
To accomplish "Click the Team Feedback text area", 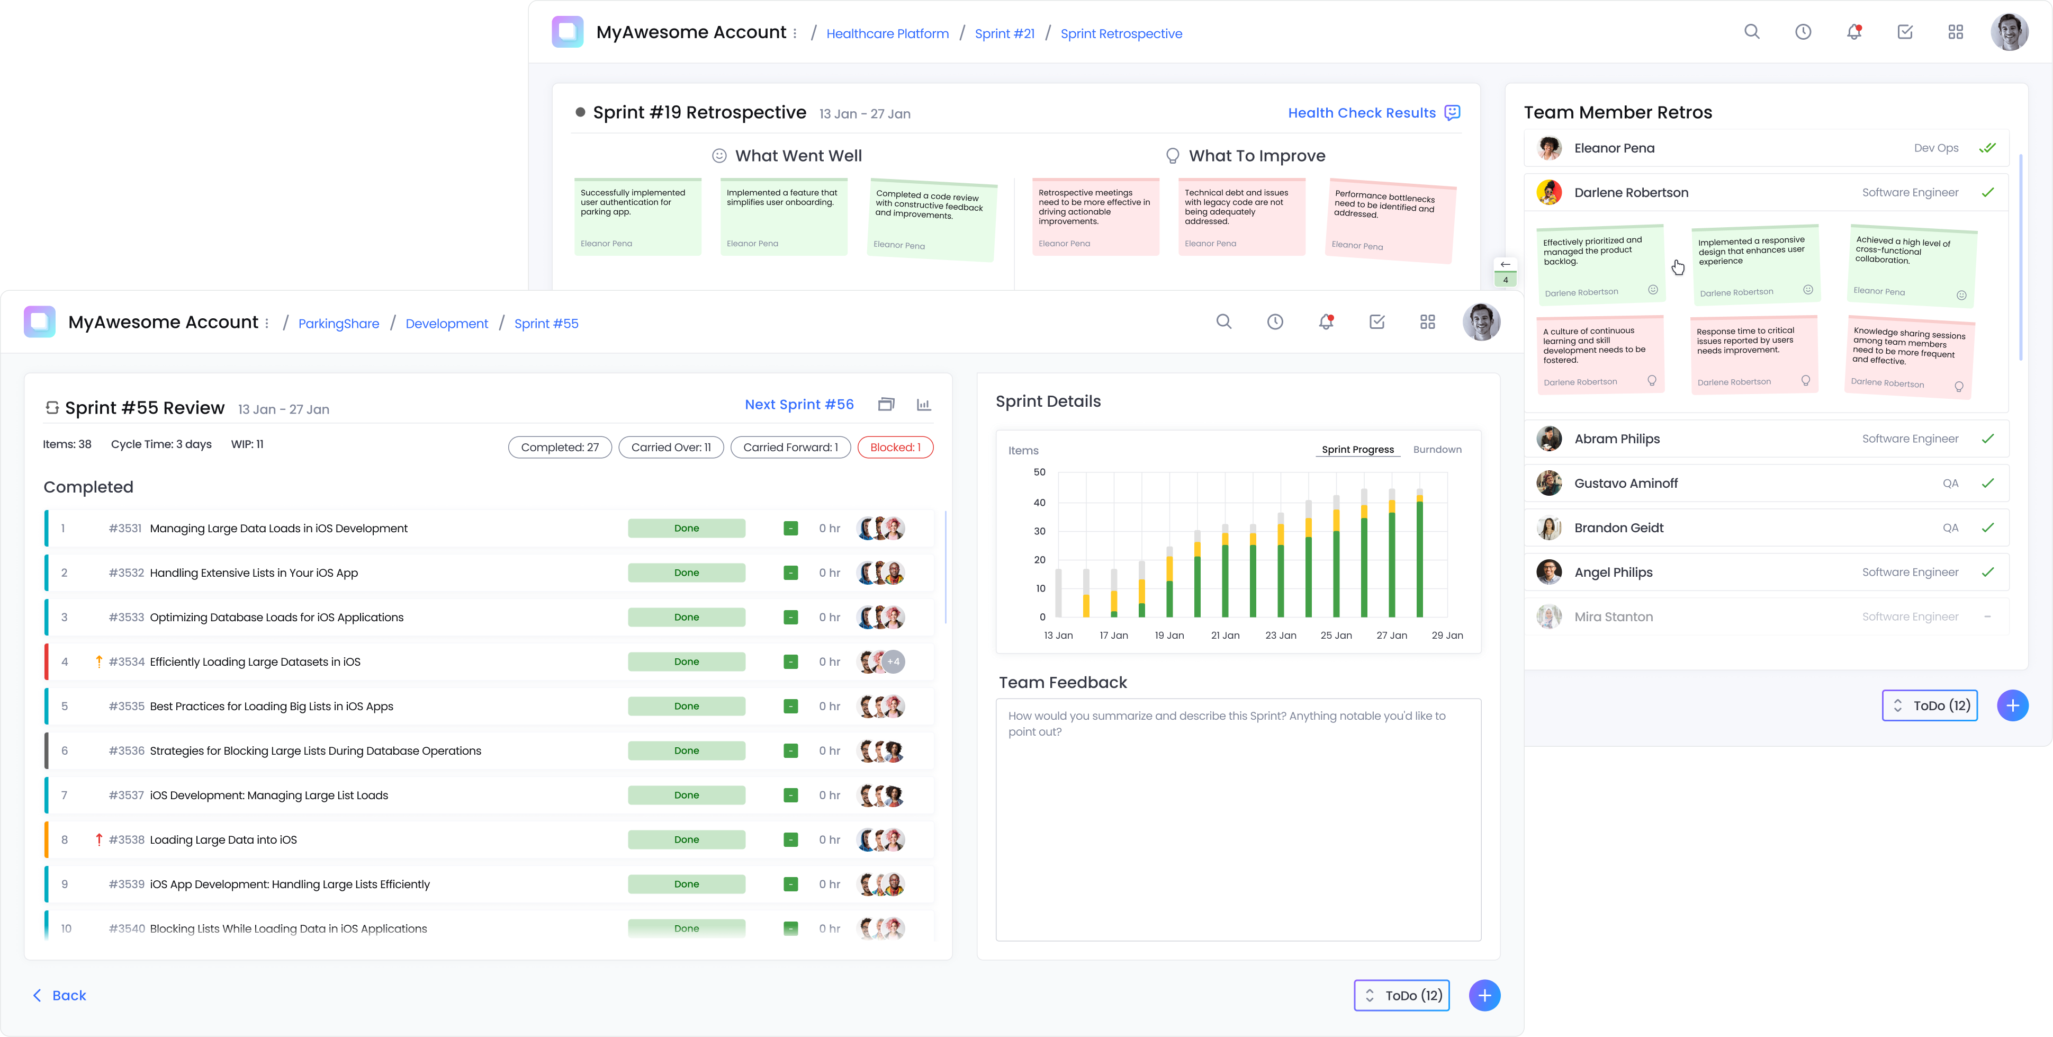I will [x=1238, y=819].
